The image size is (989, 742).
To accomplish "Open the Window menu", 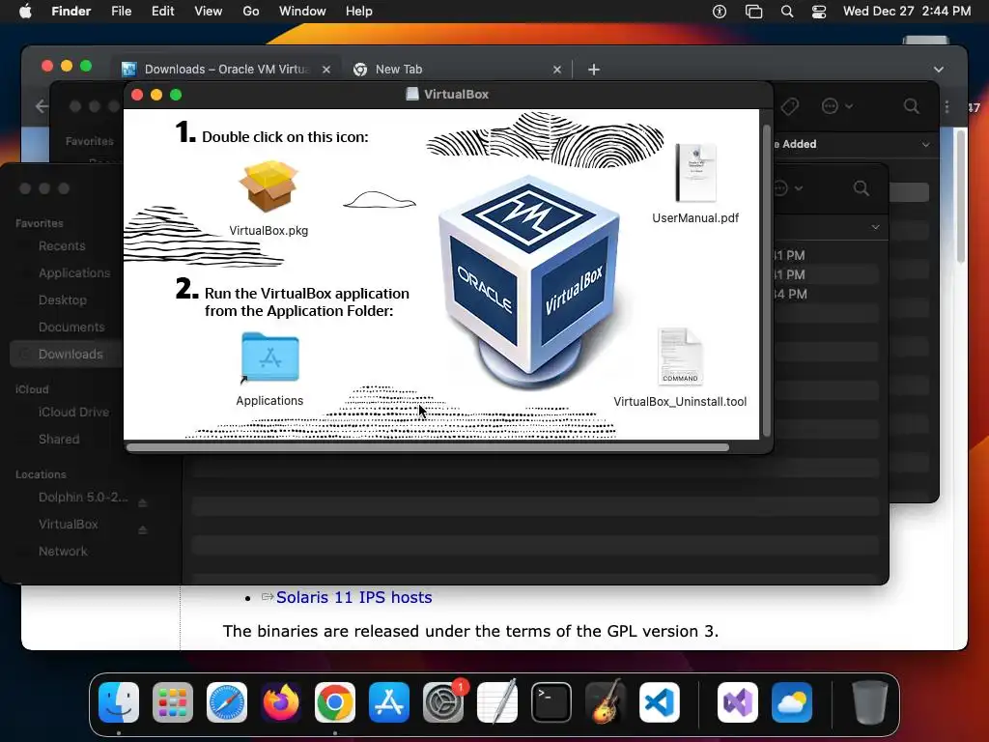I will pos(302,12).
